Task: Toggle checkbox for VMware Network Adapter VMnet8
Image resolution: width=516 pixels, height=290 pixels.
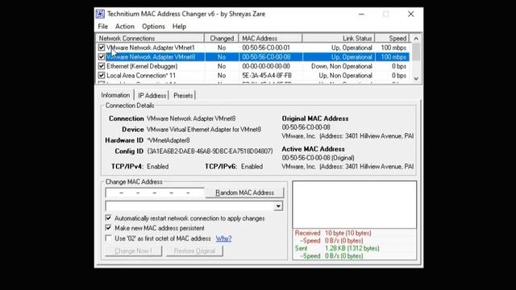Action: coord(102,57)
